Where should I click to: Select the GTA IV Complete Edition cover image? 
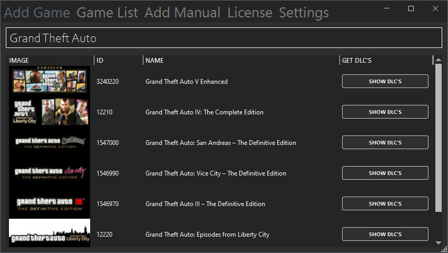tap(50, 112)
